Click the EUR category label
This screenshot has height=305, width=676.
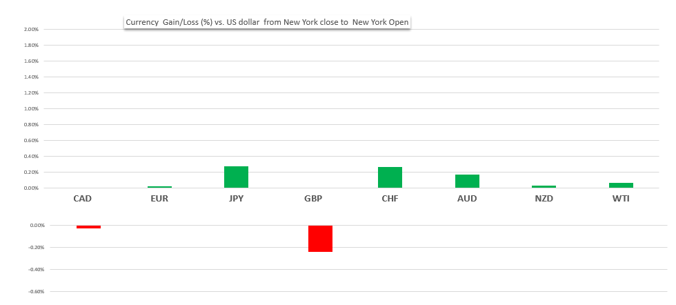(159, 199)
